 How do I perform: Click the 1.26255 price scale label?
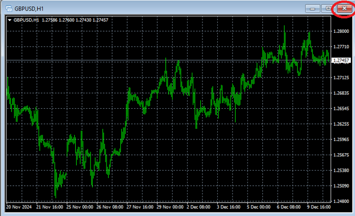342,124
